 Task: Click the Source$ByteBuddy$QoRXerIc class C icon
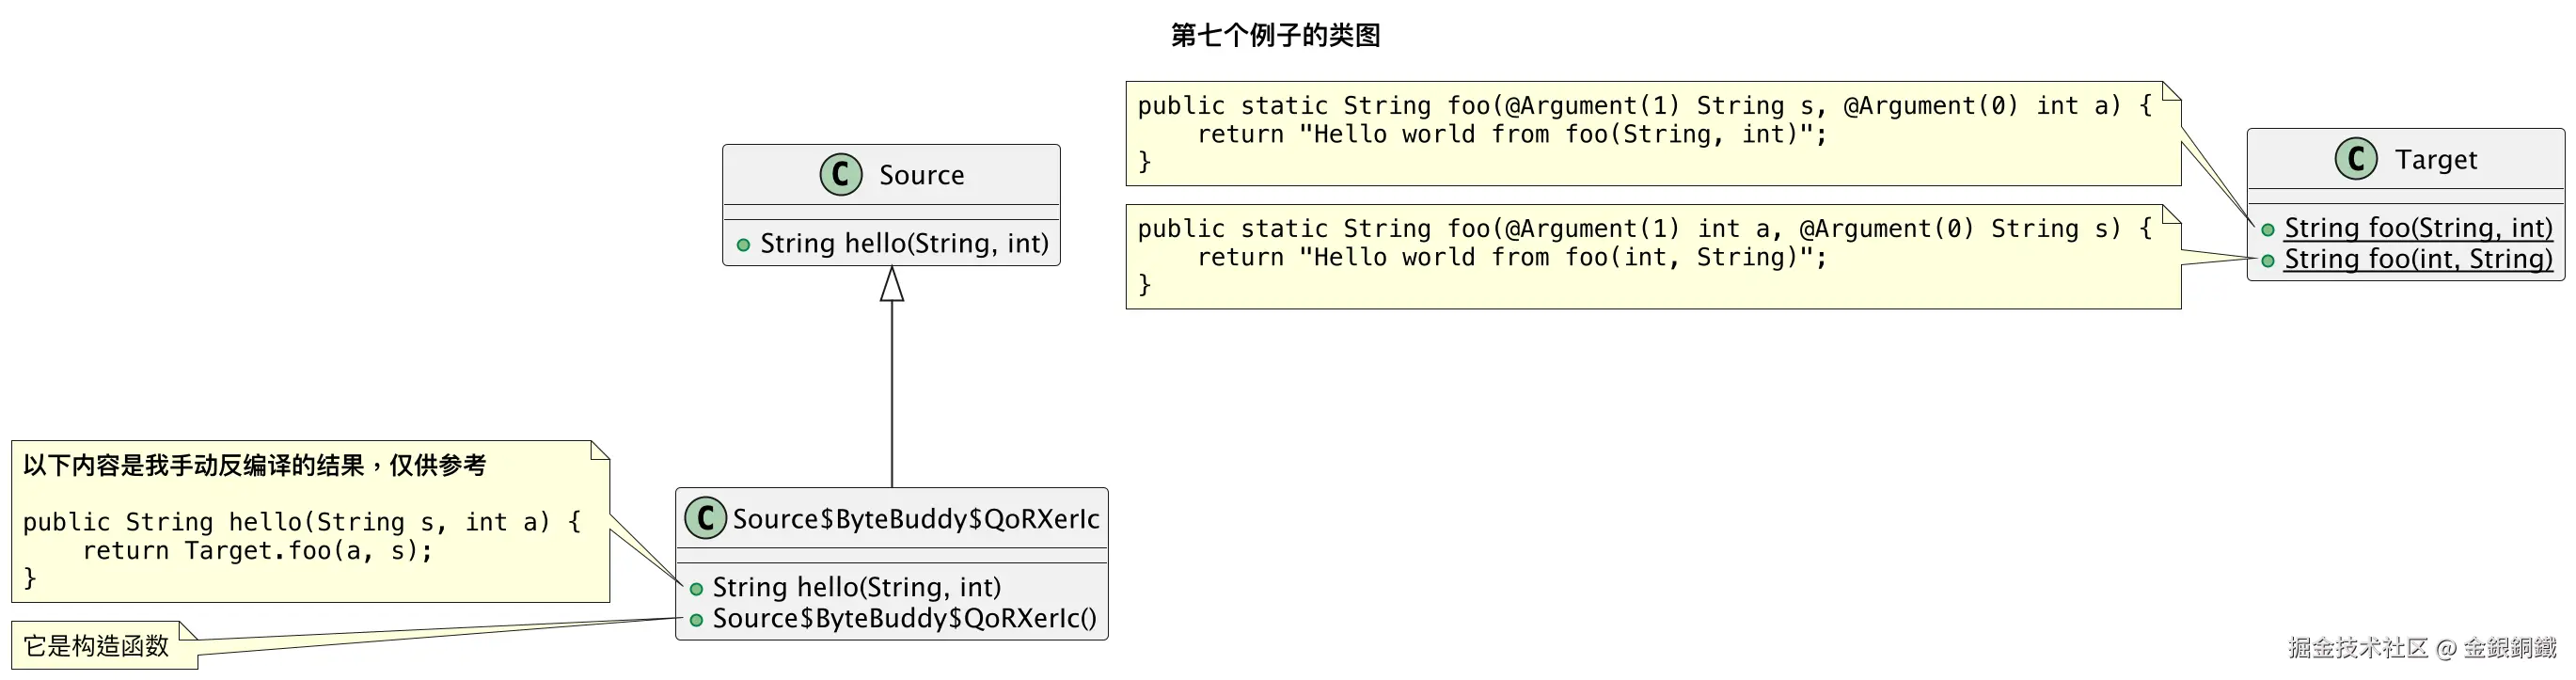point(705,518)
